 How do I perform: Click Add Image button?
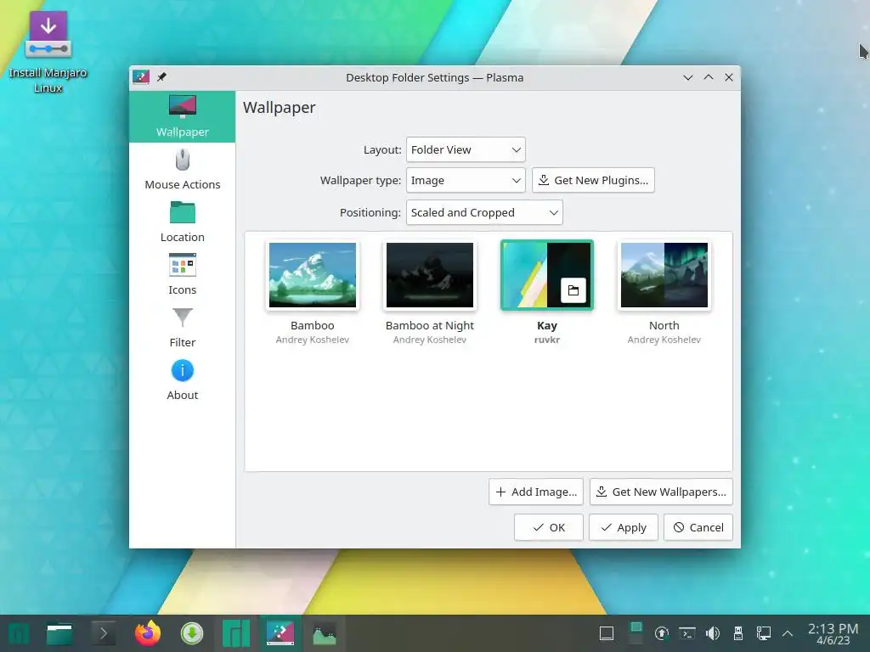click(x=536, y=492)
